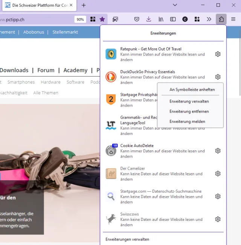Select "An Symbolleiste anheften" menu entry
Screen dimensions: 241x245
[192, 90]
